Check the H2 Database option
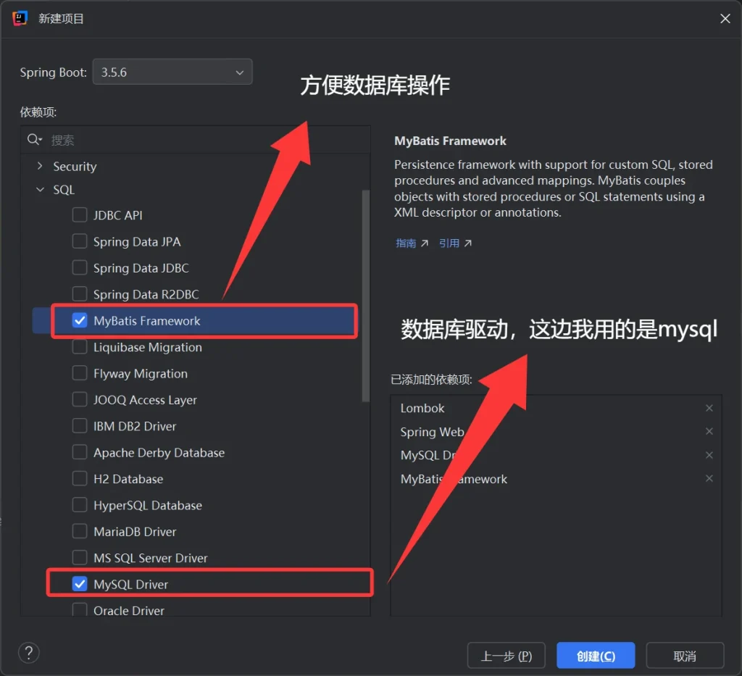742x676 pixels. click(80, 478)
